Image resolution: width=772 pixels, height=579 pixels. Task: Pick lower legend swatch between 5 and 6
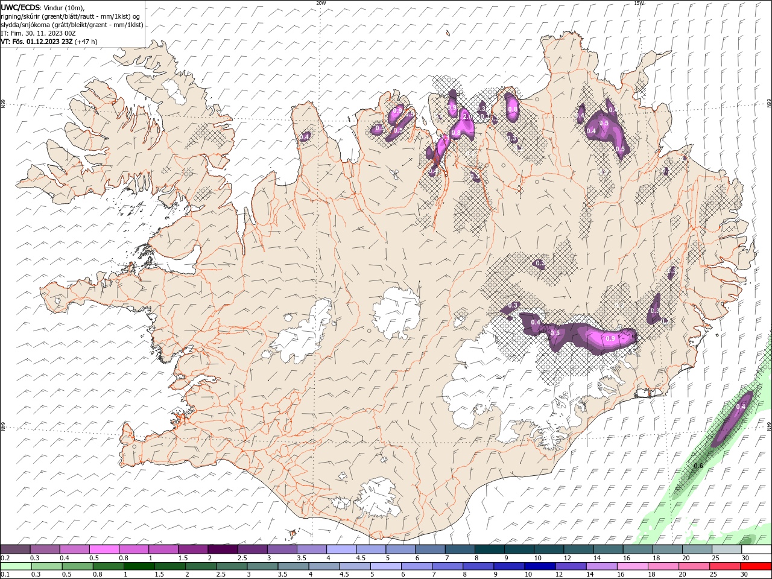tap(386, 566)
